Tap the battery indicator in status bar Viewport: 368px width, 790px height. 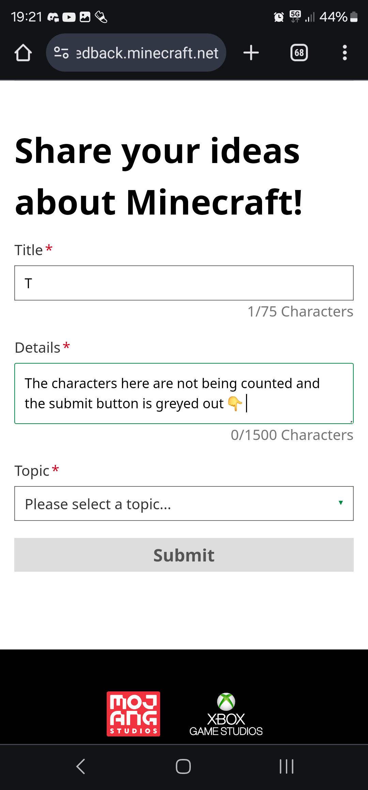[354, 17]
